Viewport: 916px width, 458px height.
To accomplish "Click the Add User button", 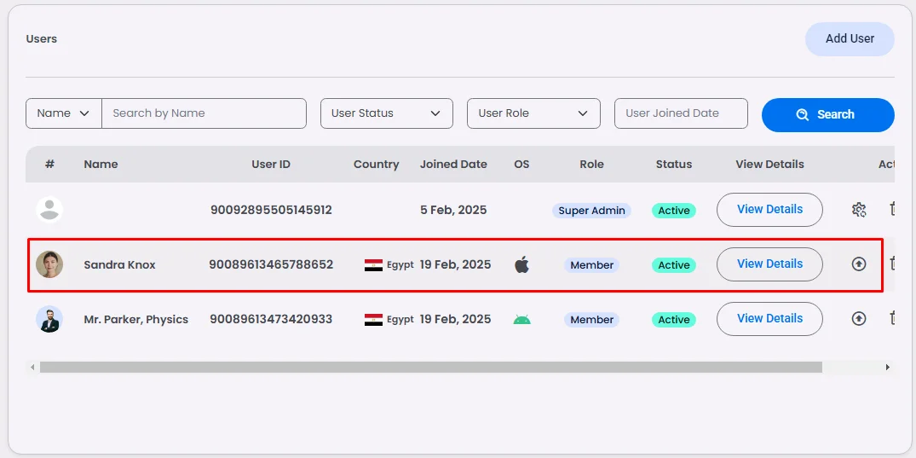I will tap(850, 39).
